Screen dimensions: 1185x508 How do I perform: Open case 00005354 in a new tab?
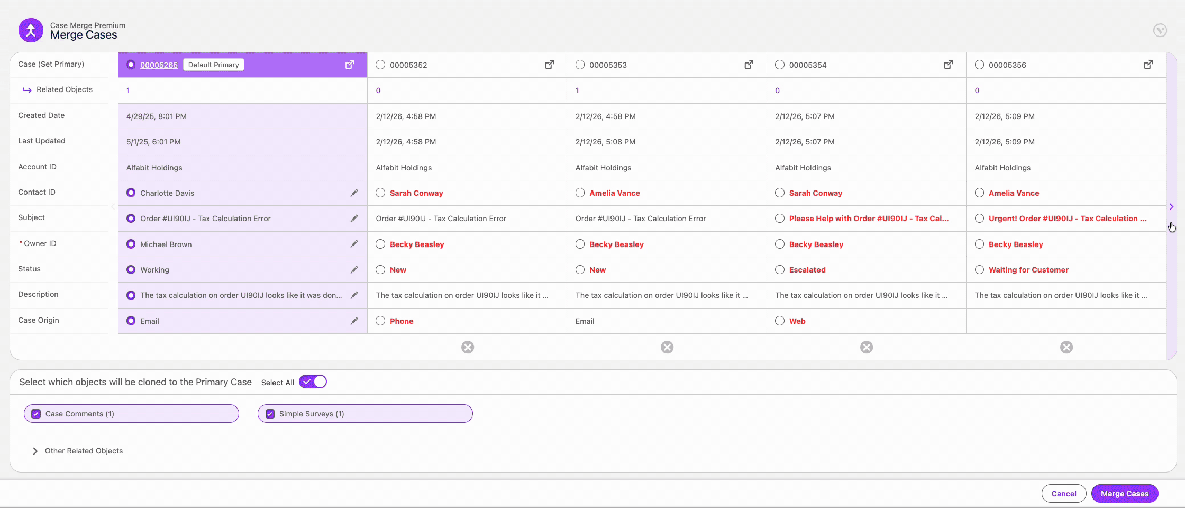pos(949,65)
